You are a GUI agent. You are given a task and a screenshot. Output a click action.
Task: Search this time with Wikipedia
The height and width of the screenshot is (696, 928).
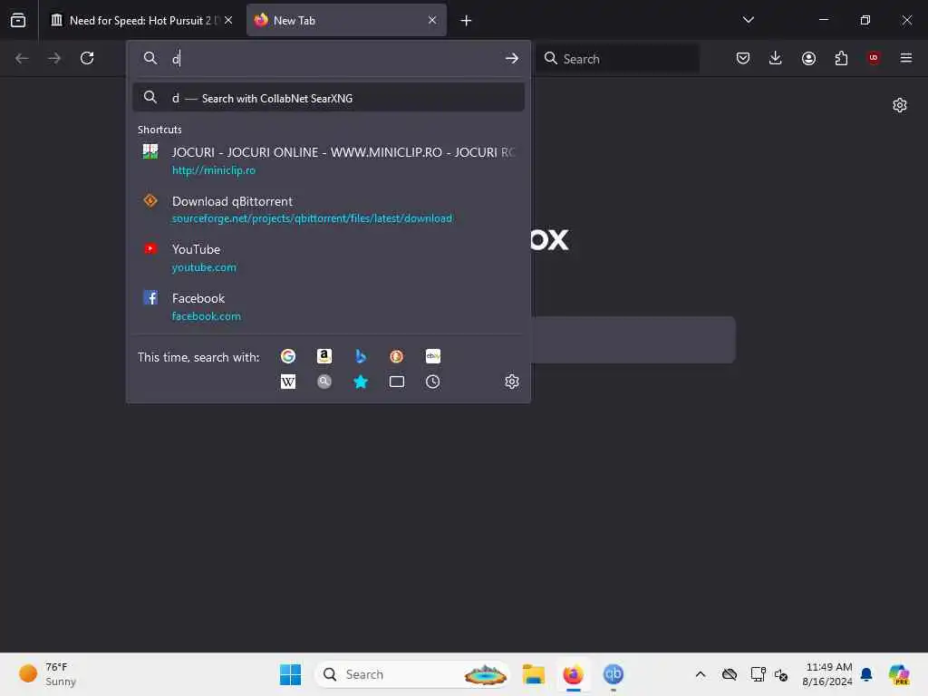click(288, 382)
